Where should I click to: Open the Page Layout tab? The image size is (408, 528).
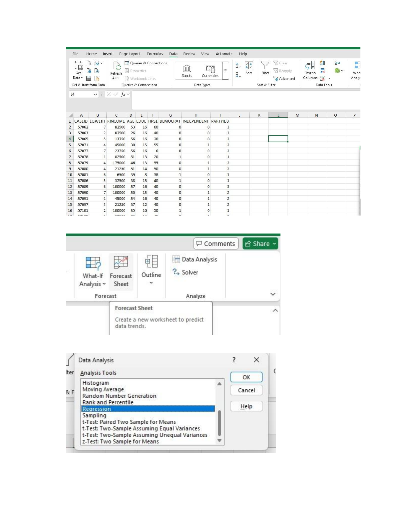pyautogui.click(x=130, y=54)
